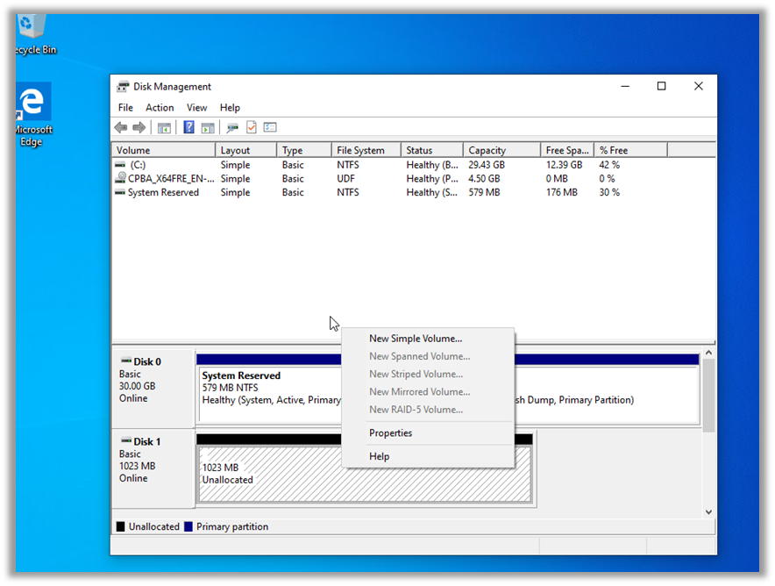Select the (C:) volume drive icon
This screenshot has height=586, width=775.
120,165
